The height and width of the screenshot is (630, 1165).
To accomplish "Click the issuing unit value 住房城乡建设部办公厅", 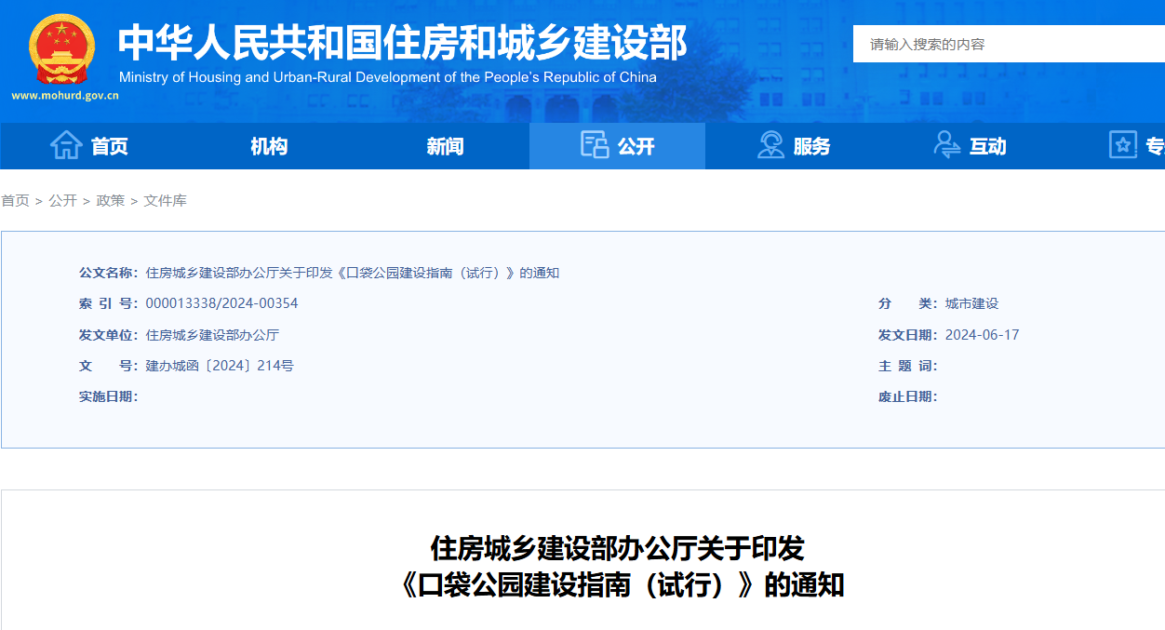I will (x=212, y=335).
